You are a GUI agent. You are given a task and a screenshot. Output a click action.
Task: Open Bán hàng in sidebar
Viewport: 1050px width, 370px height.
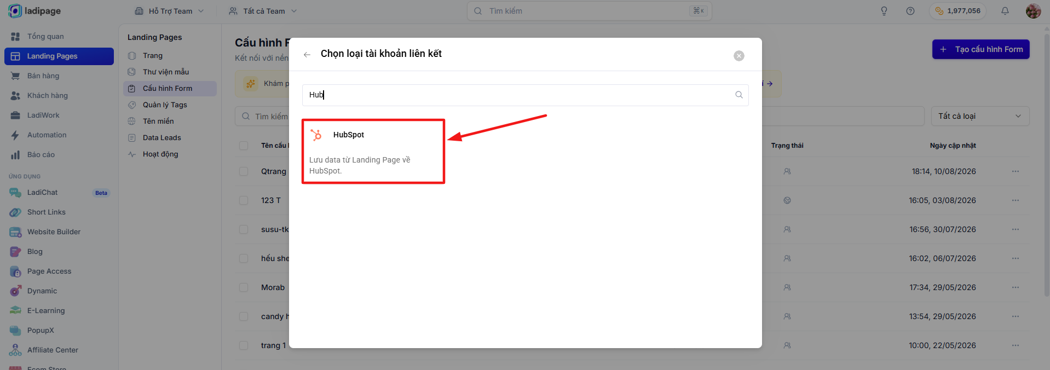tap(59, 76)
